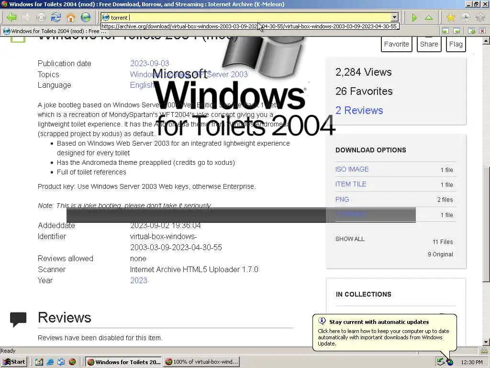
Task: Open the 2023-09-03 publication date link
Action: coord(149,63)
